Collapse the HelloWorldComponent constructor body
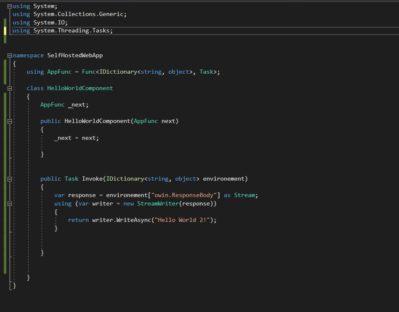The width and height of the screenshot is (399, 312). click(x=10, y=121)
